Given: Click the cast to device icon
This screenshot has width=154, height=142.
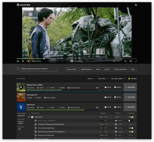Looking at the screenshot, I should click(x=126, y=61).
